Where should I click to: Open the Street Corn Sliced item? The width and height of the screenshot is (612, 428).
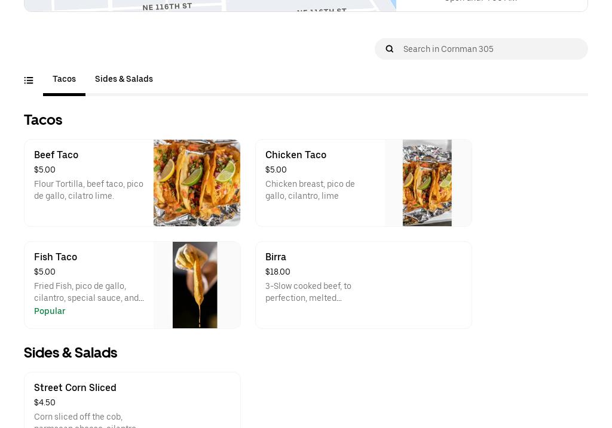(x=132, y=400)
